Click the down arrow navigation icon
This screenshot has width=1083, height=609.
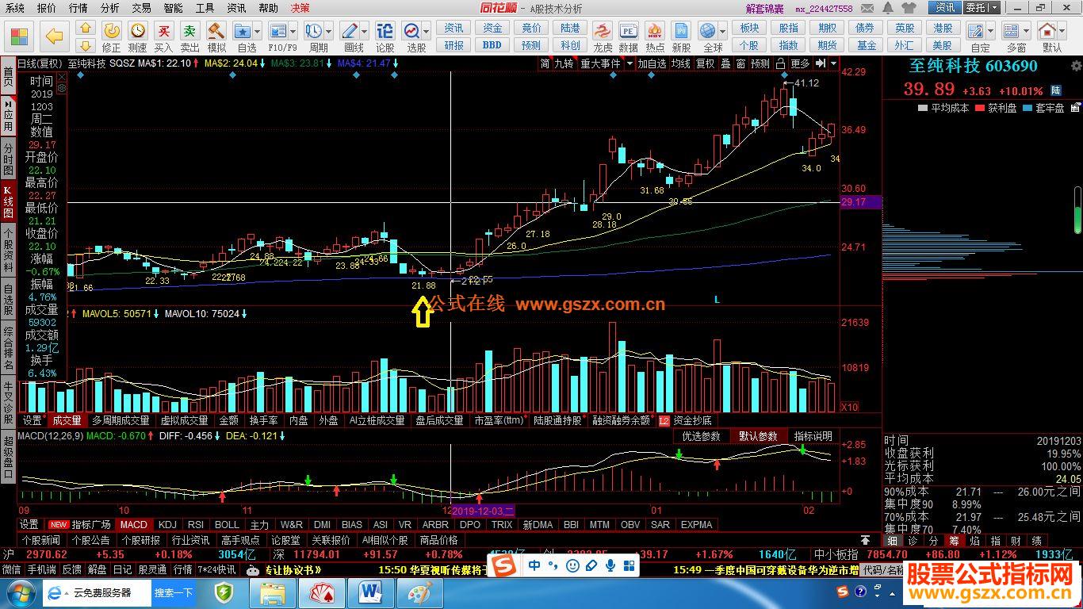tap(86, 45)
